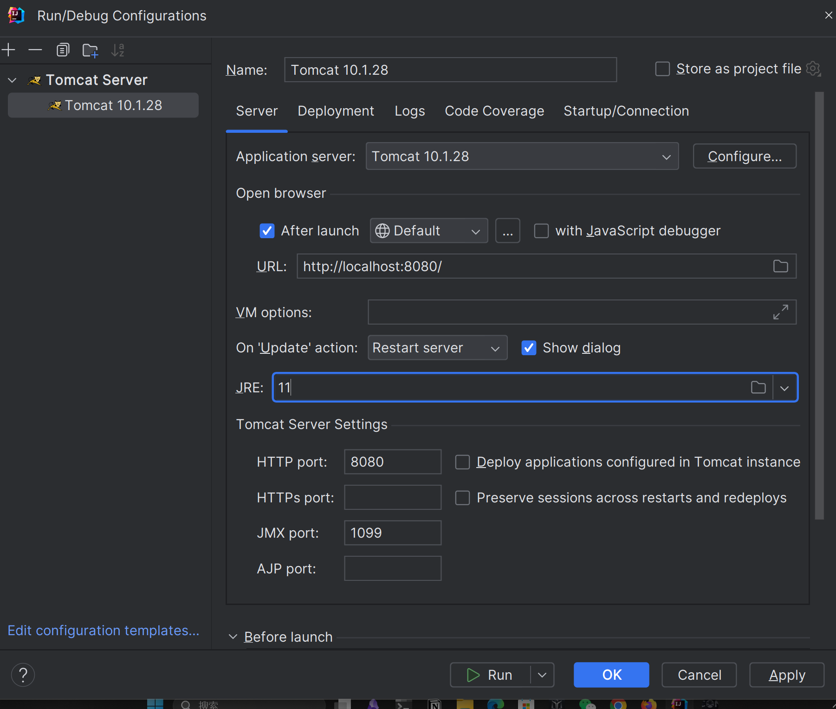Click the HTTP port field

[393, 462]
